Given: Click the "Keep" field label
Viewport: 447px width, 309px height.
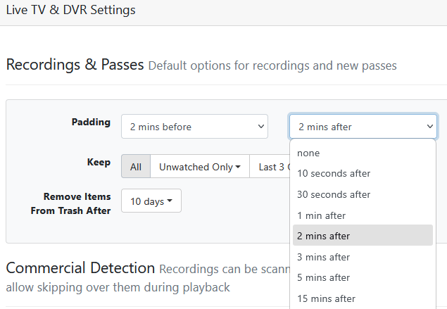Looking at the screenshot, I should click(x=99, y=162).
